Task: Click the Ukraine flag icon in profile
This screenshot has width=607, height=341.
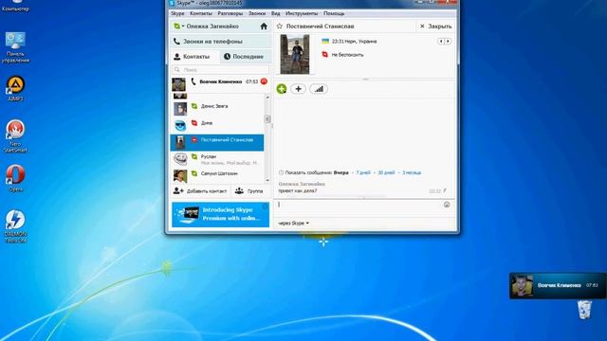Action: 325,41
